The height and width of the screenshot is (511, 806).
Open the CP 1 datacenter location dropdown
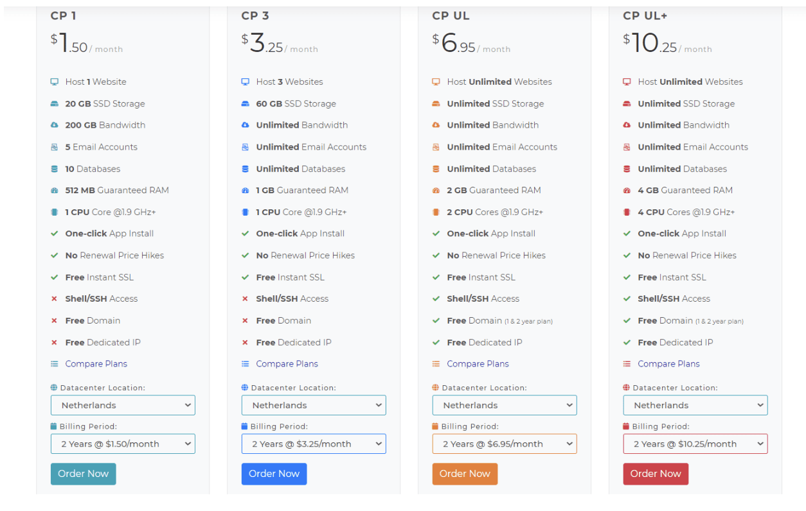point(123,405)
